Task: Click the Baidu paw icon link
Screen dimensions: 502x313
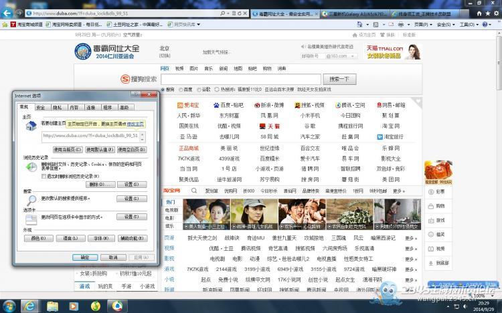Action: pos(217,105)
